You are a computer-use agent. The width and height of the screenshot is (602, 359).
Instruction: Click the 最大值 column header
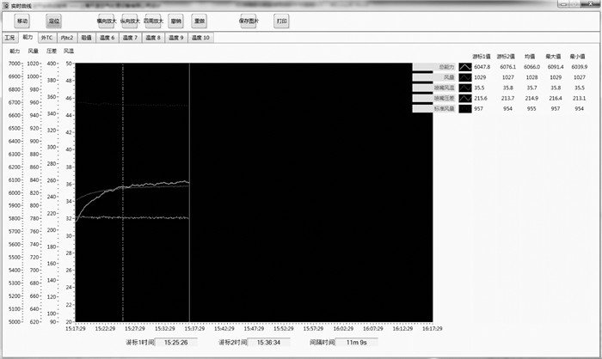pos(553,57)
